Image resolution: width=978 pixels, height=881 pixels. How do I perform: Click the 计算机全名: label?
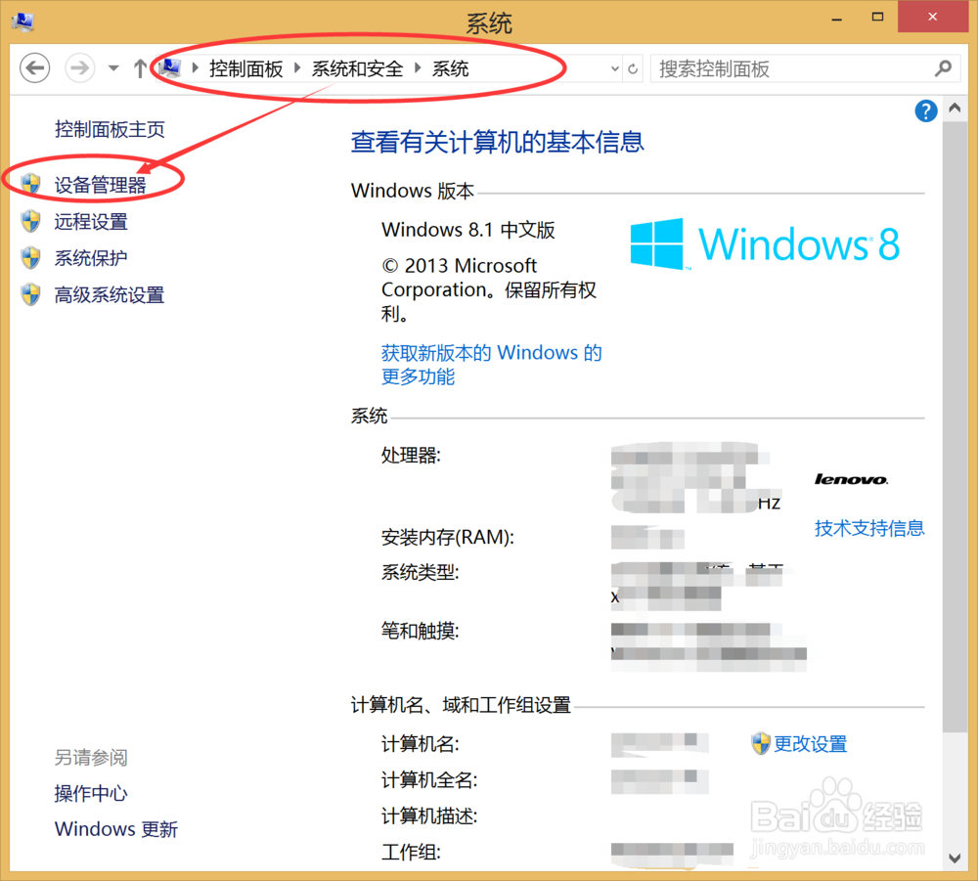click(429, 780)
